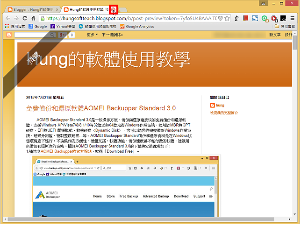
Task: Open the green circle extension icon
Action: coord(265,19)
